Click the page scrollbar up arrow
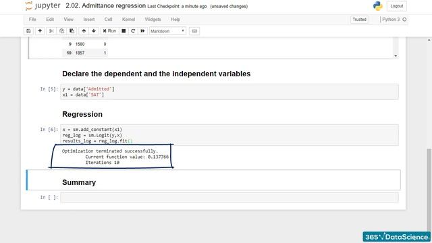This screenshot has width=432, height=243. pos(429,40)
